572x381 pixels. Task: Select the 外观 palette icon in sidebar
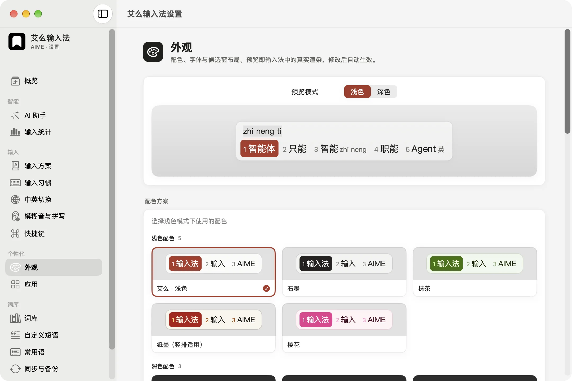pyautogui.click(x=15, y=267)
